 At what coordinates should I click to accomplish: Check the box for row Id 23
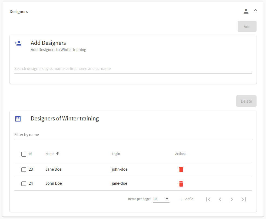click(x=24, y=170)
